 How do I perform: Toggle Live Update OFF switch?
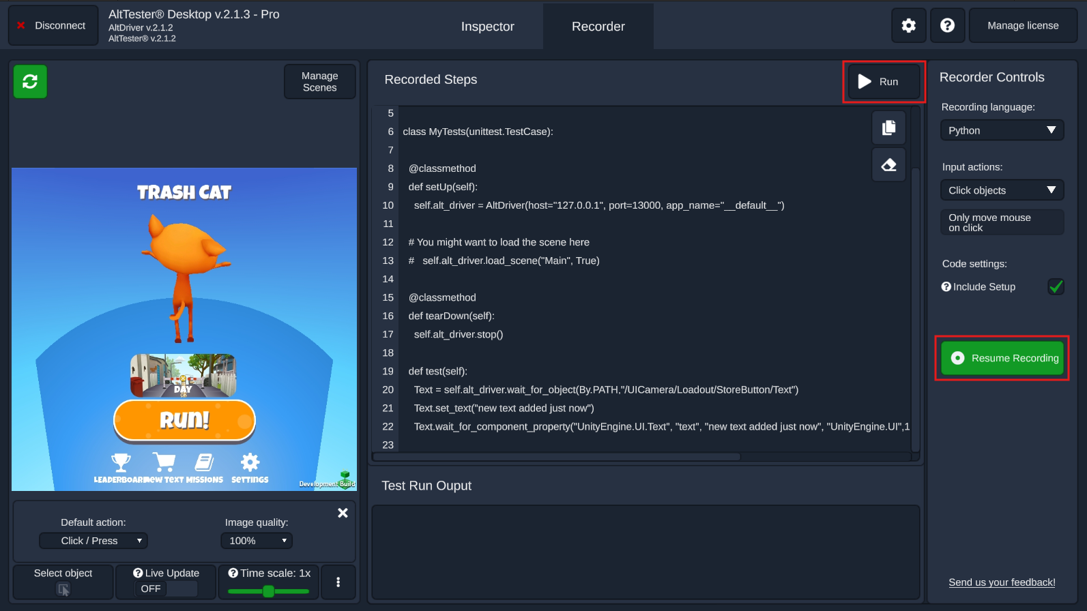166,588
